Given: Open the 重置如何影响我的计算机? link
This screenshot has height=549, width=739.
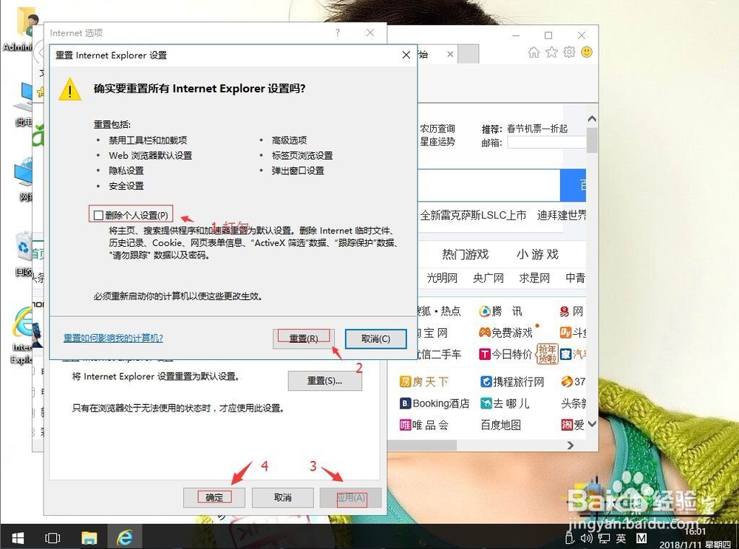Looking at the screenshot, I should (x=113, y=338).
